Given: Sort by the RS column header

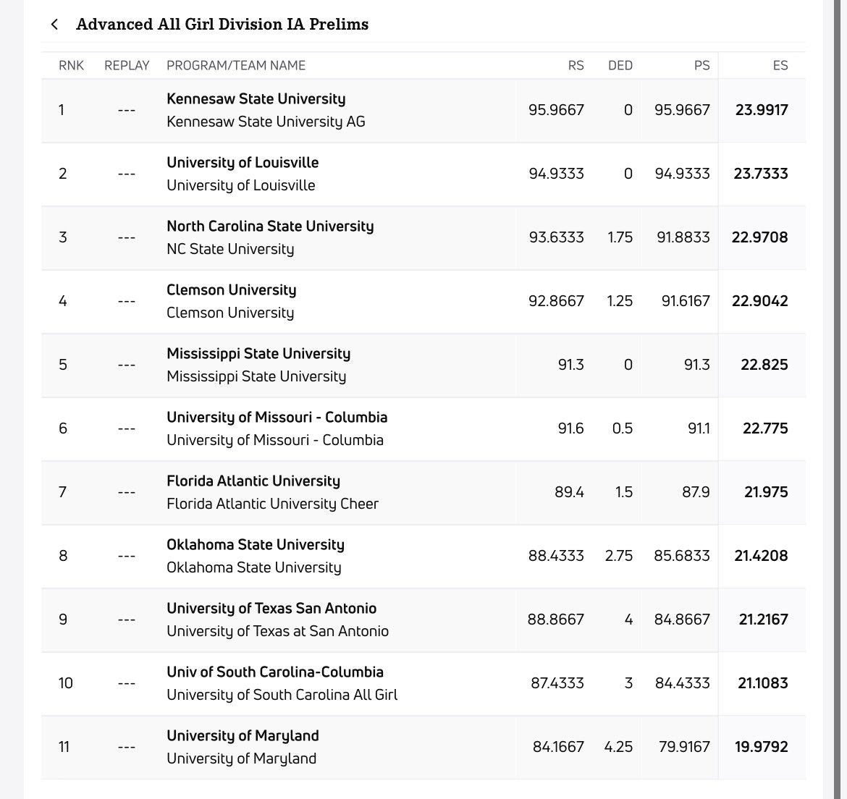Looking at the screenshot, I should tap(576, 66).
